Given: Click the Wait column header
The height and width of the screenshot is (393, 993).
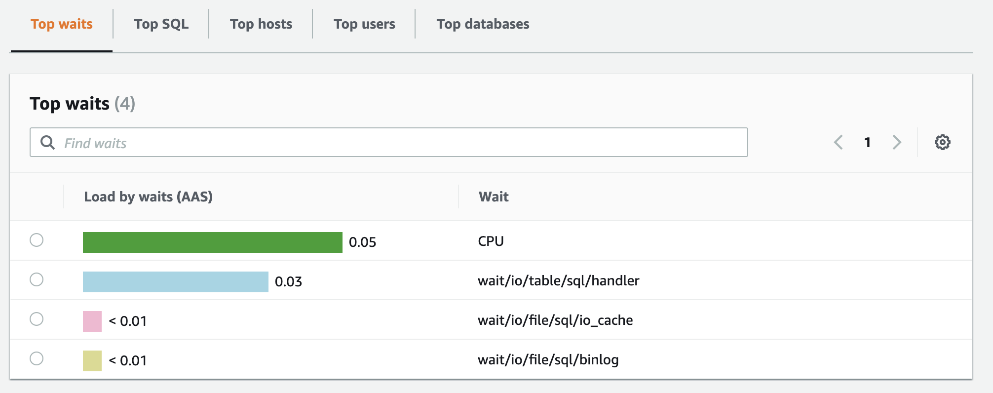Looking at the screenshot, I should coord(494,197).
